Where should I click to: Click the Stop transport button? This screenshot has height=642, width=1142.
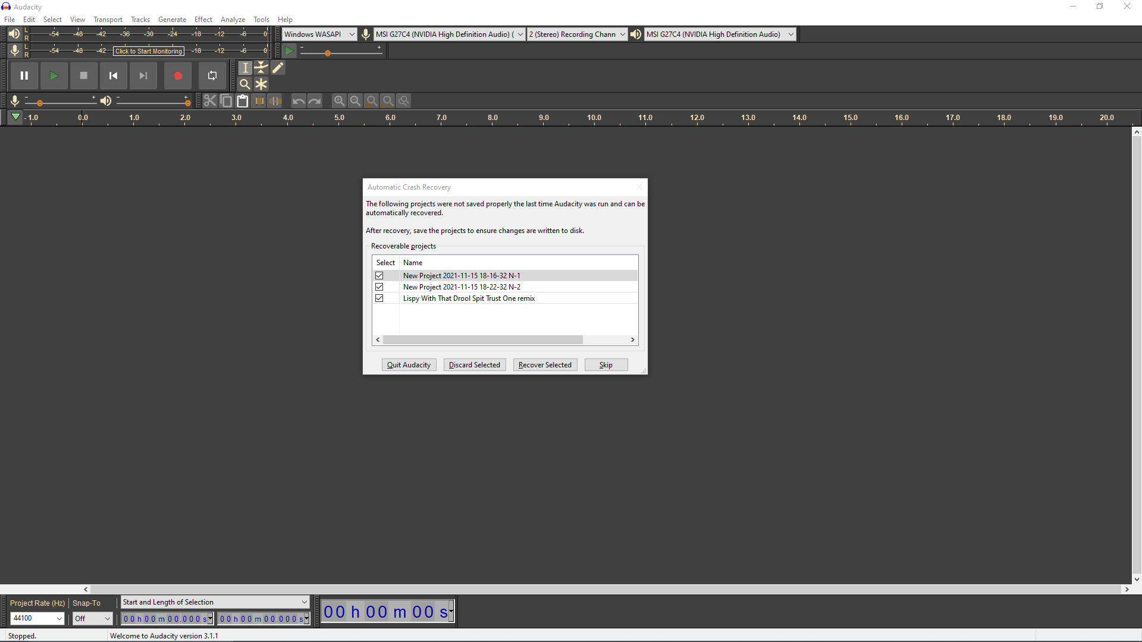(83, 75)
